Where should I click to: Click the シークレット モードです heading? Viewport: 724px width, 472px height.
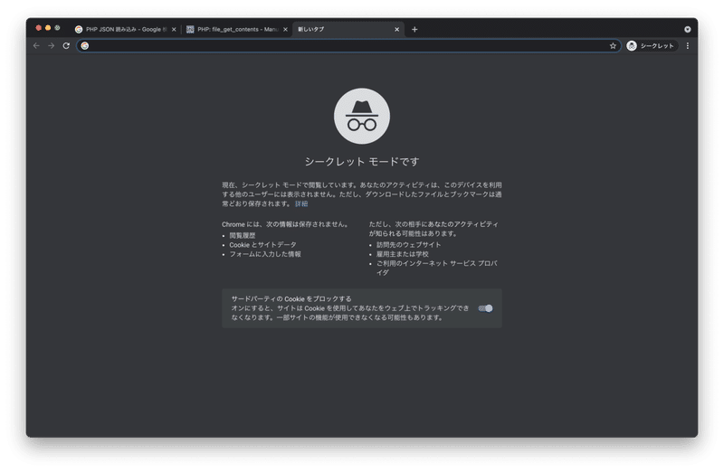pyautogui.click(x=361, y=162)
